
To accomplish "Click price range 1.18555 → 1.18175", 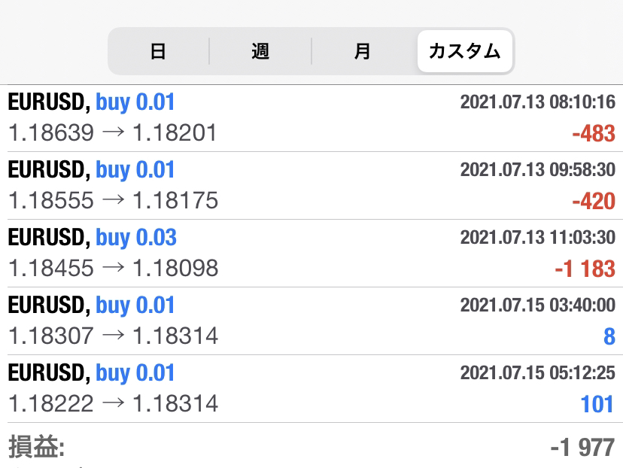I will click(113, 200).
